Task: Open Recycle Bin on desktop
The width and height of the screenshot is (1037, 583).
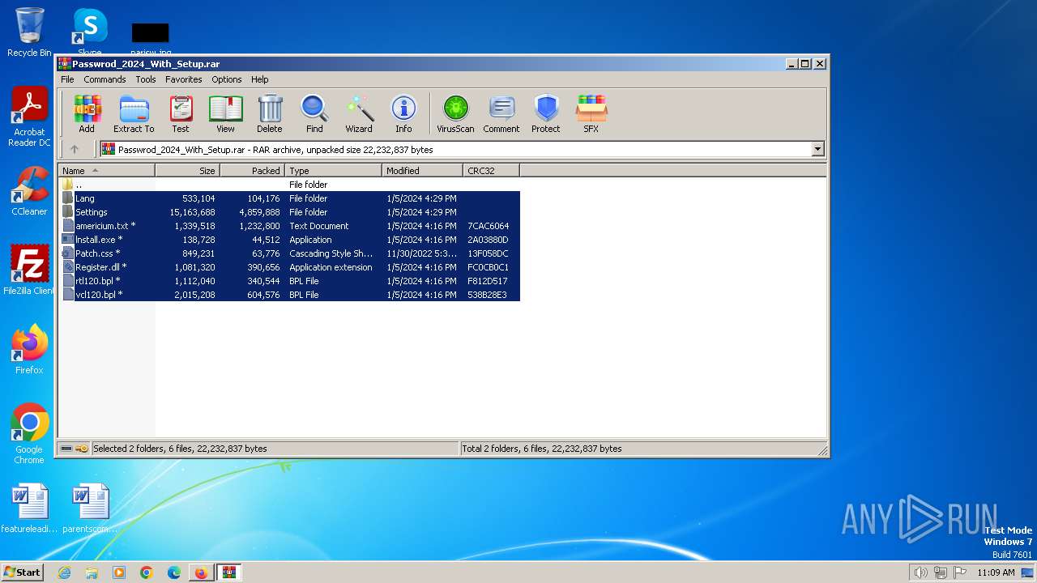Action: 29,32
